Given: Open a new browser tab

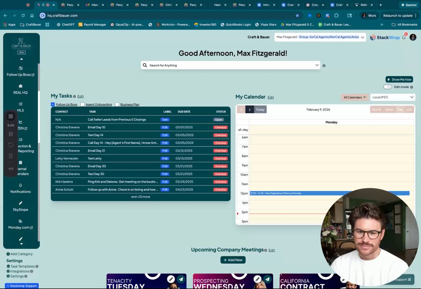Looking at the screenshot, I should pos(380,5).
